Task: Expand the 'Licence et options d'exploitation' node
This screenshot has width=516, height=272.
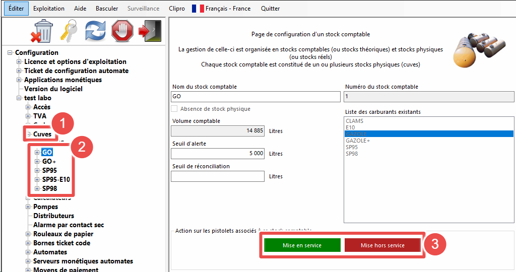Action: (x=19, y=62)
